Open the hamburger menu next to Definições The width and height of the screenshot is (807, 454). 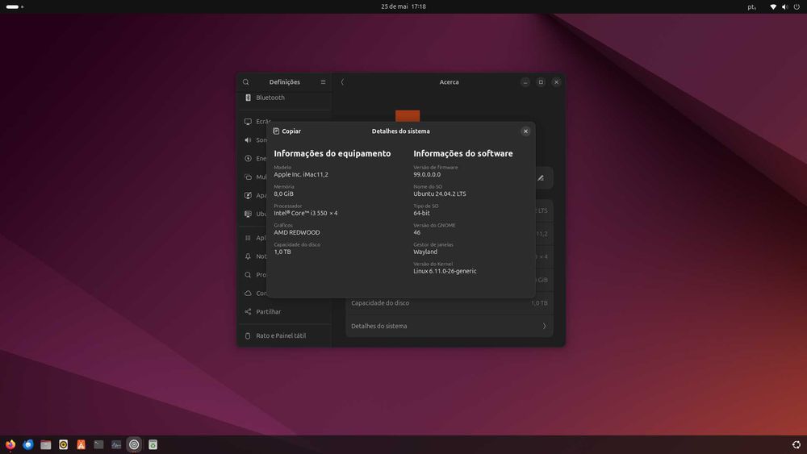(x=323, y=81)
